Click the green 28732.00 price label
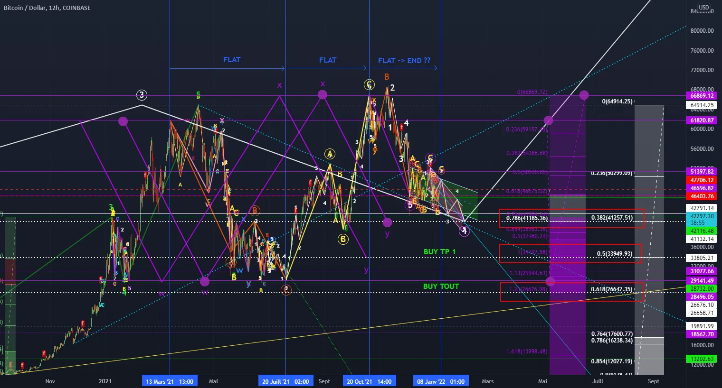This screenshot has height=388, width=722. (x=702, y=289)
